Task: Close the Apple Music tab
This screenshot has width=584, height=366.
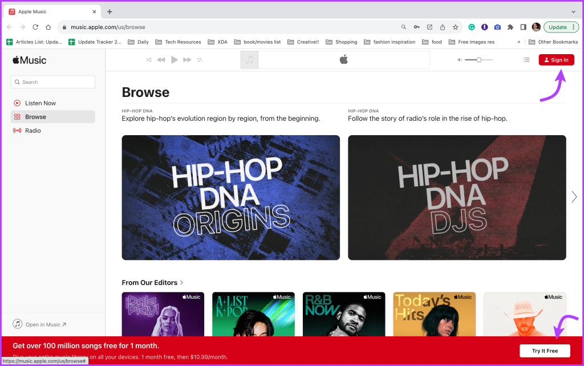Action: pyautogui.click(x=94, y=11)
